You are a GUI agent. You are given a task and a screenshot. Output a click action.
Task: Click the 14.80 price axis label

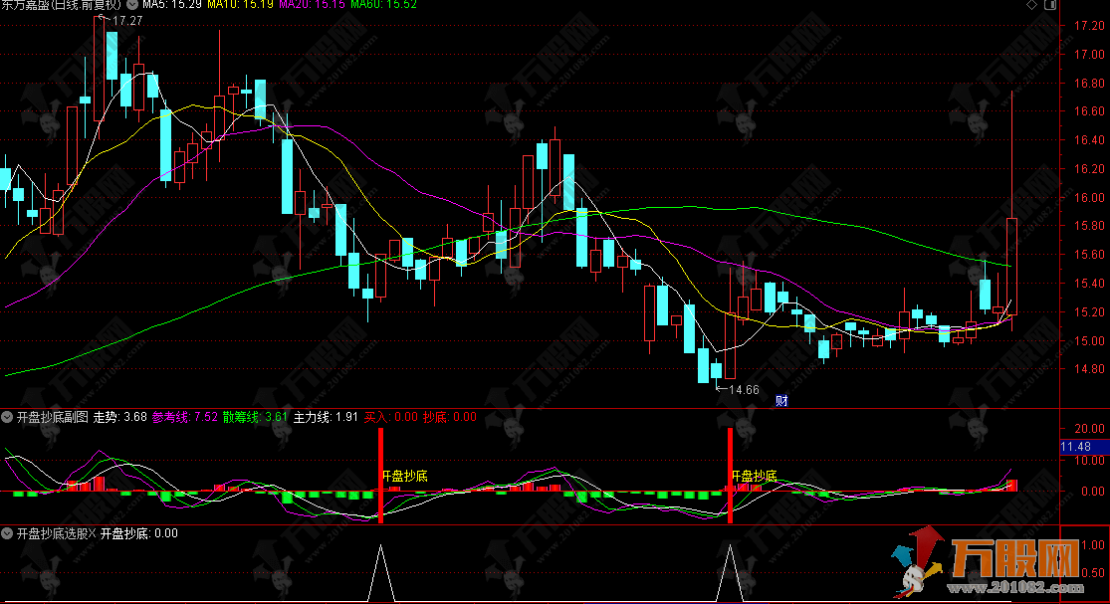pyautogui.click(x=1089, y=369)
